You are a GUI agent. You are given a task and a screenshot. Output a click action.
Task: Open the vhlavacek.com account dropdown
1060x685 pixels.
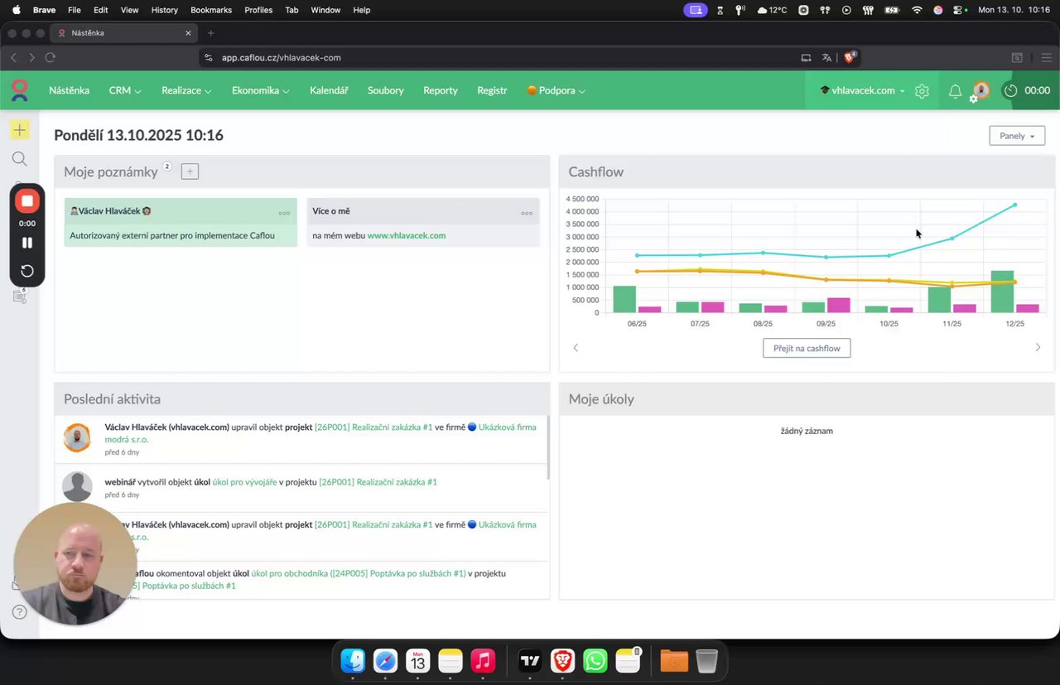(x=862, y=90)
